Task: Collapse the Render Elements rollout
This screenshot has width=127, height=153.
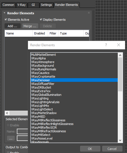Action: pyautogui.click(x=4, y=13)
